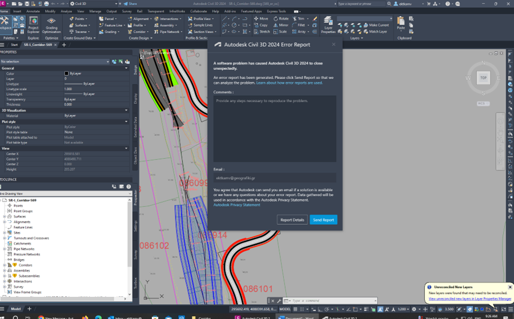Open Learn about how error reports are used link
Screen dimensions: 514x319
pyautogui.click(x=290, y=83)
